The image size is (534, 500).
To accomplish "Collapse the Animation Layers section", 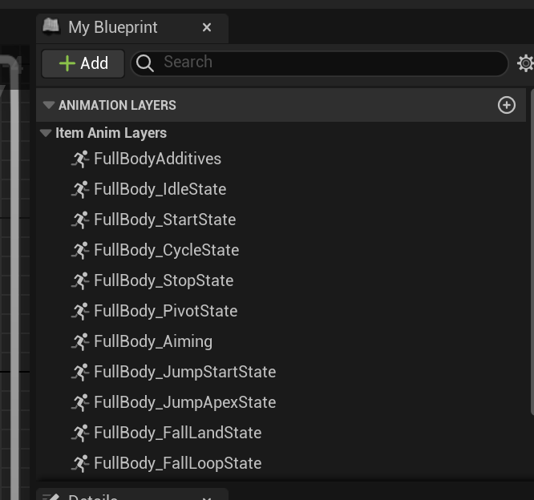I will pyautogui.click(x=49, y=105).
